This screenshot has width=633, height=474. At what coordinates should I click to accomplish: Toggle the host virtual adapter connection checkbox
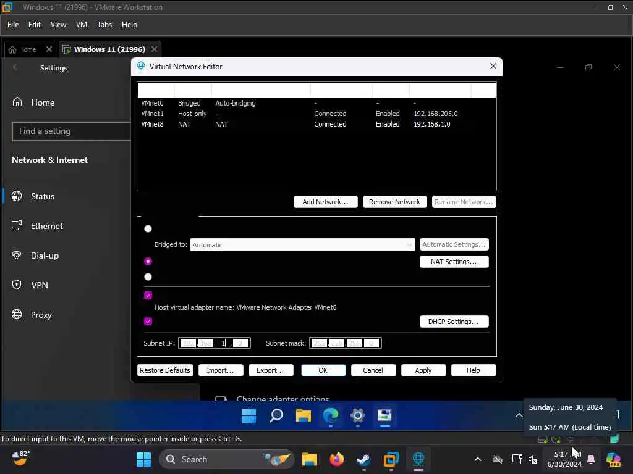[148, 295]
